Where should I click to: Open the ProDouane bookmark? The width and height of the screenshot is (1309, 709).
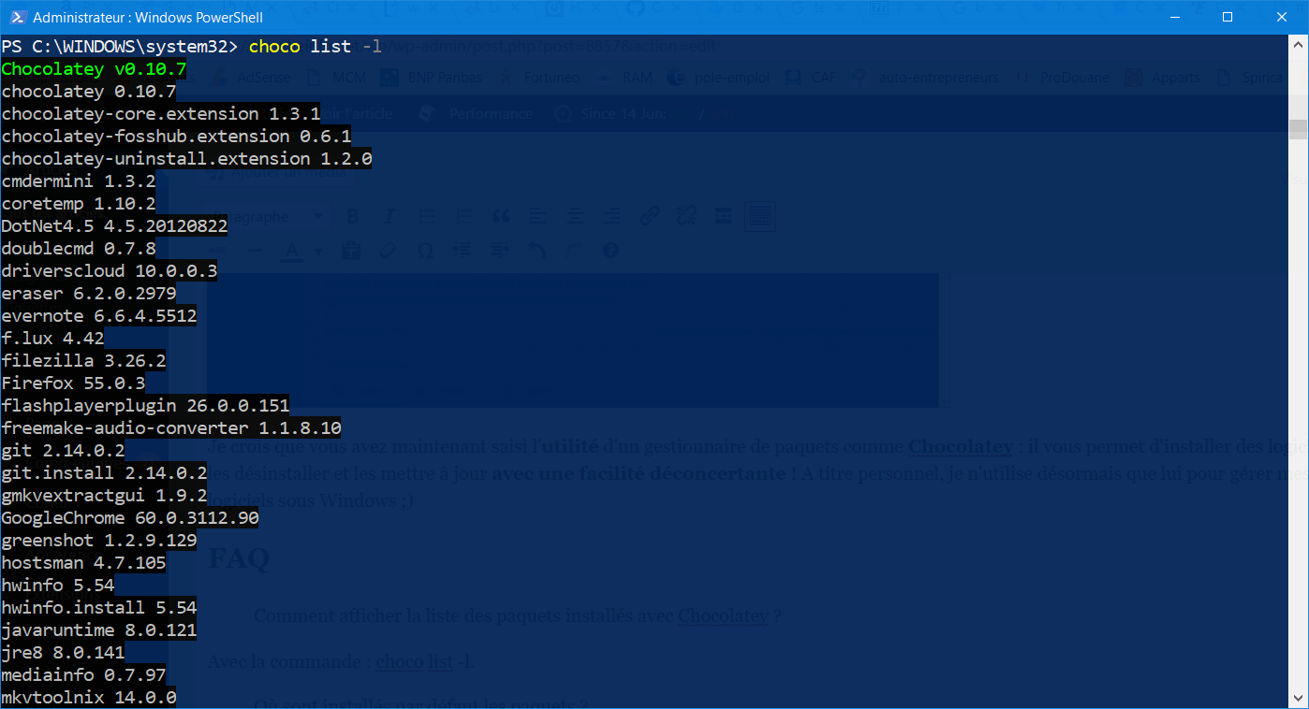tap(1063, 78)
